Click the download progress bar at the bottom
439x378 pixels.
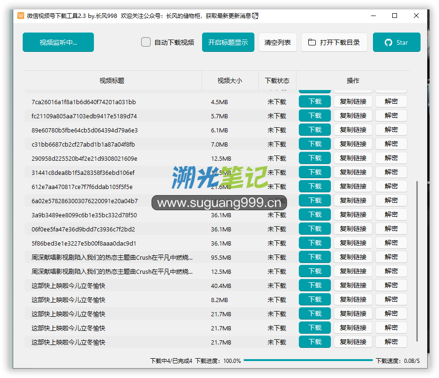[308, 361]
